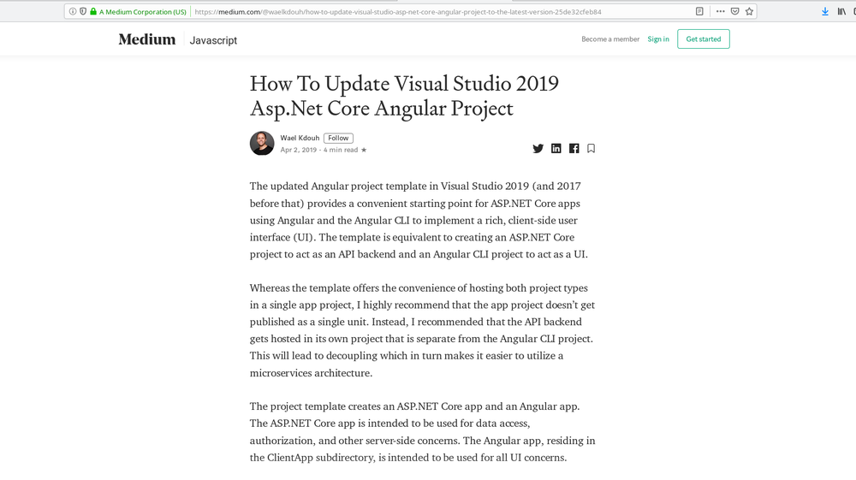
Task: Share the article on Facebook
Action: 574,148
